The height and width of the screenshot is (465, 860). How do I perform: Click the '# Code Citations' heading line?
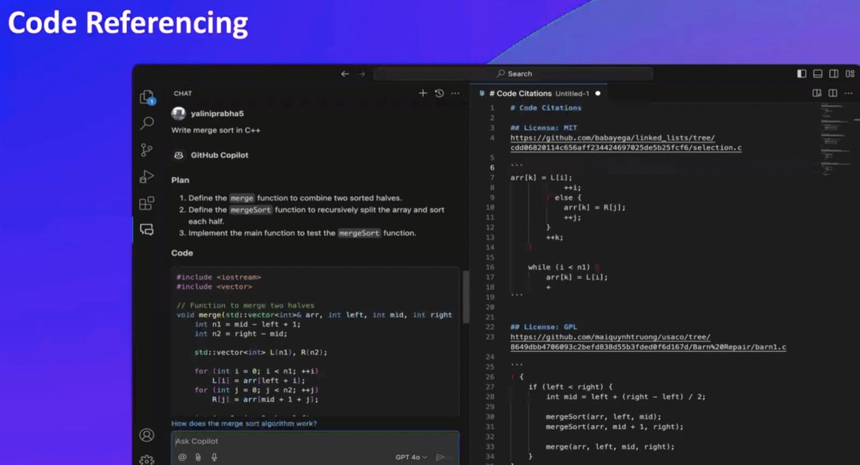click(545, 108)
